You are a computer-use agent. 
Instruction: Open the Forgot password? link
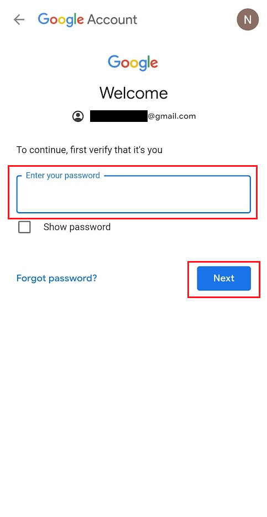coord(56,278)
